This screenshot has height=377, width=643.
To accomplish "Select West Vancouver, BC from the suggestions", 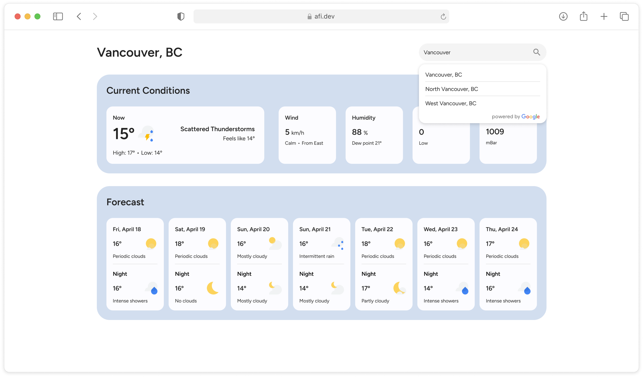I will pyautogui.click(x=450, y=103).
